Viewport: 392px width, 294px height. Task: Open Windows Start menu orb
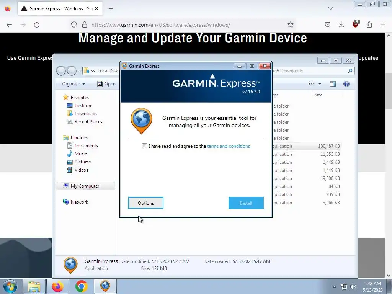click(10, 286)
